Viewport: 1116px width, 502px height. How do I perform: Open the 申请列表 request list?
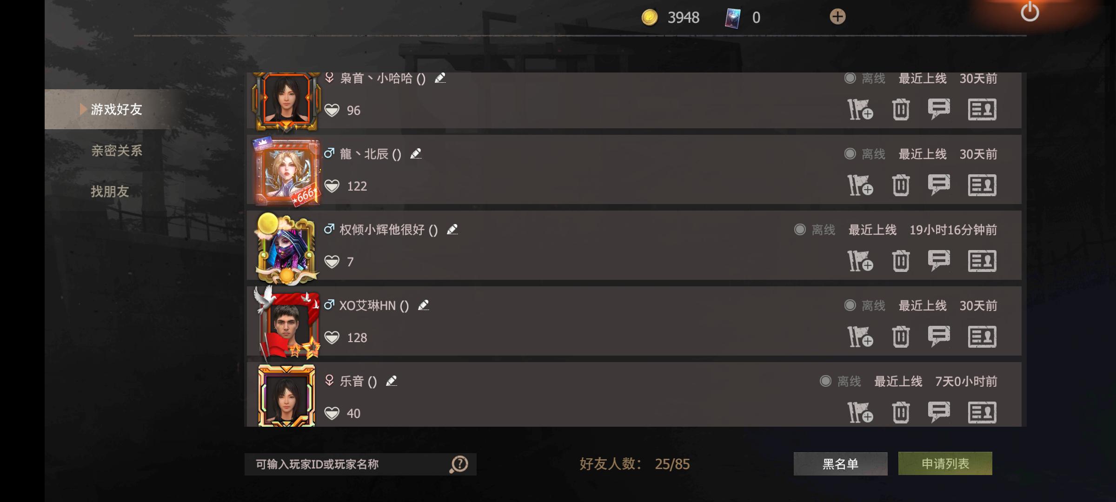[945, 463]
